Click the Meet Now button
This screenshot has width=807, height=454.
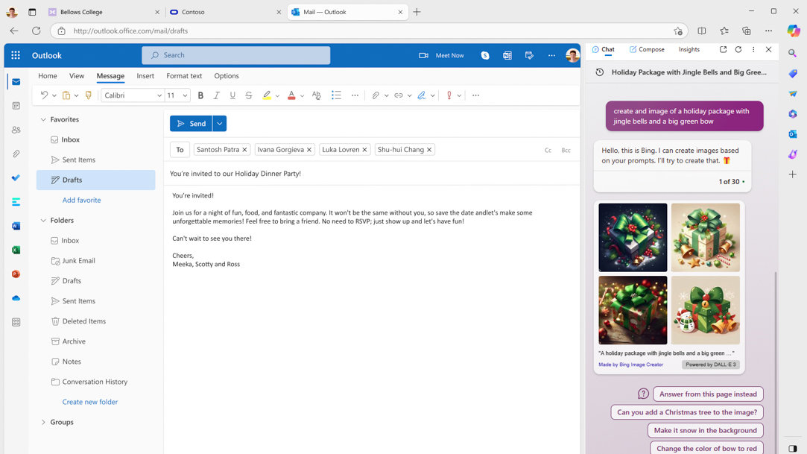(x=442, y=55)
